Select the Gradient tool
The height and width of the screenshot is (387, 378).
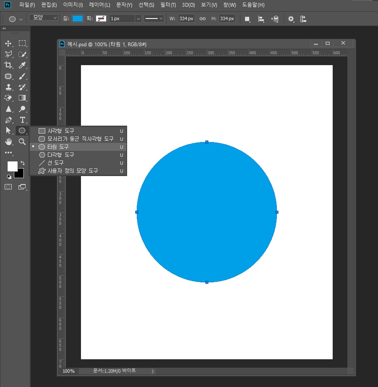tap(22, 98)
